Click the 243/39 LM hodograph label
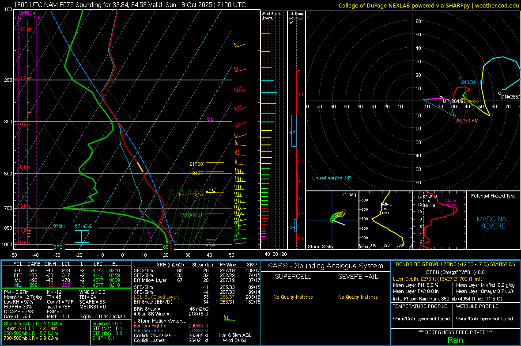Viewport: 521px width, 346px height. pos(472,82)
